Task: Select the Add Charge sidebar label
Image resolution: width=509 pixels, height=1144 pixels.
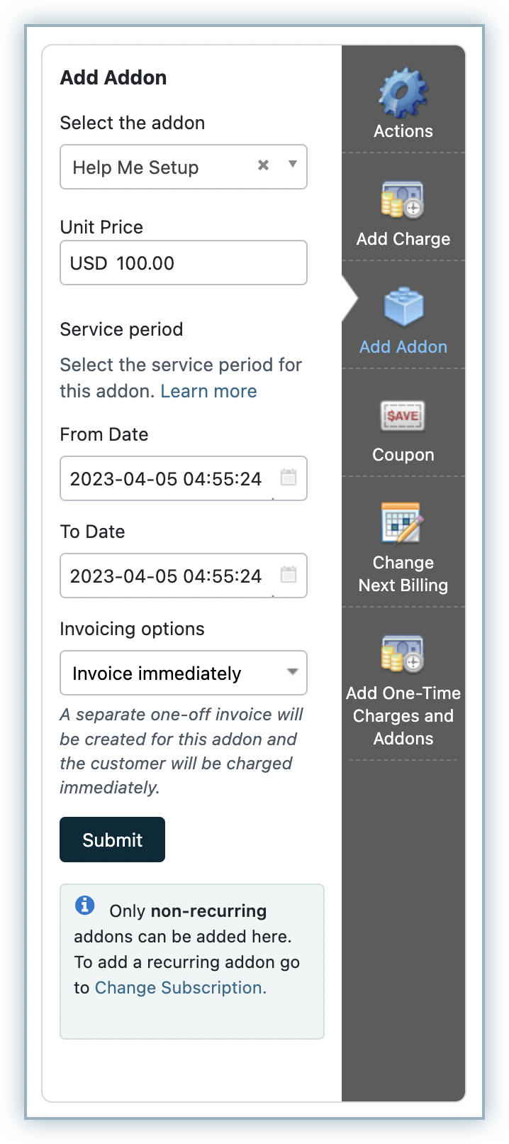Action: click(403, 239)
